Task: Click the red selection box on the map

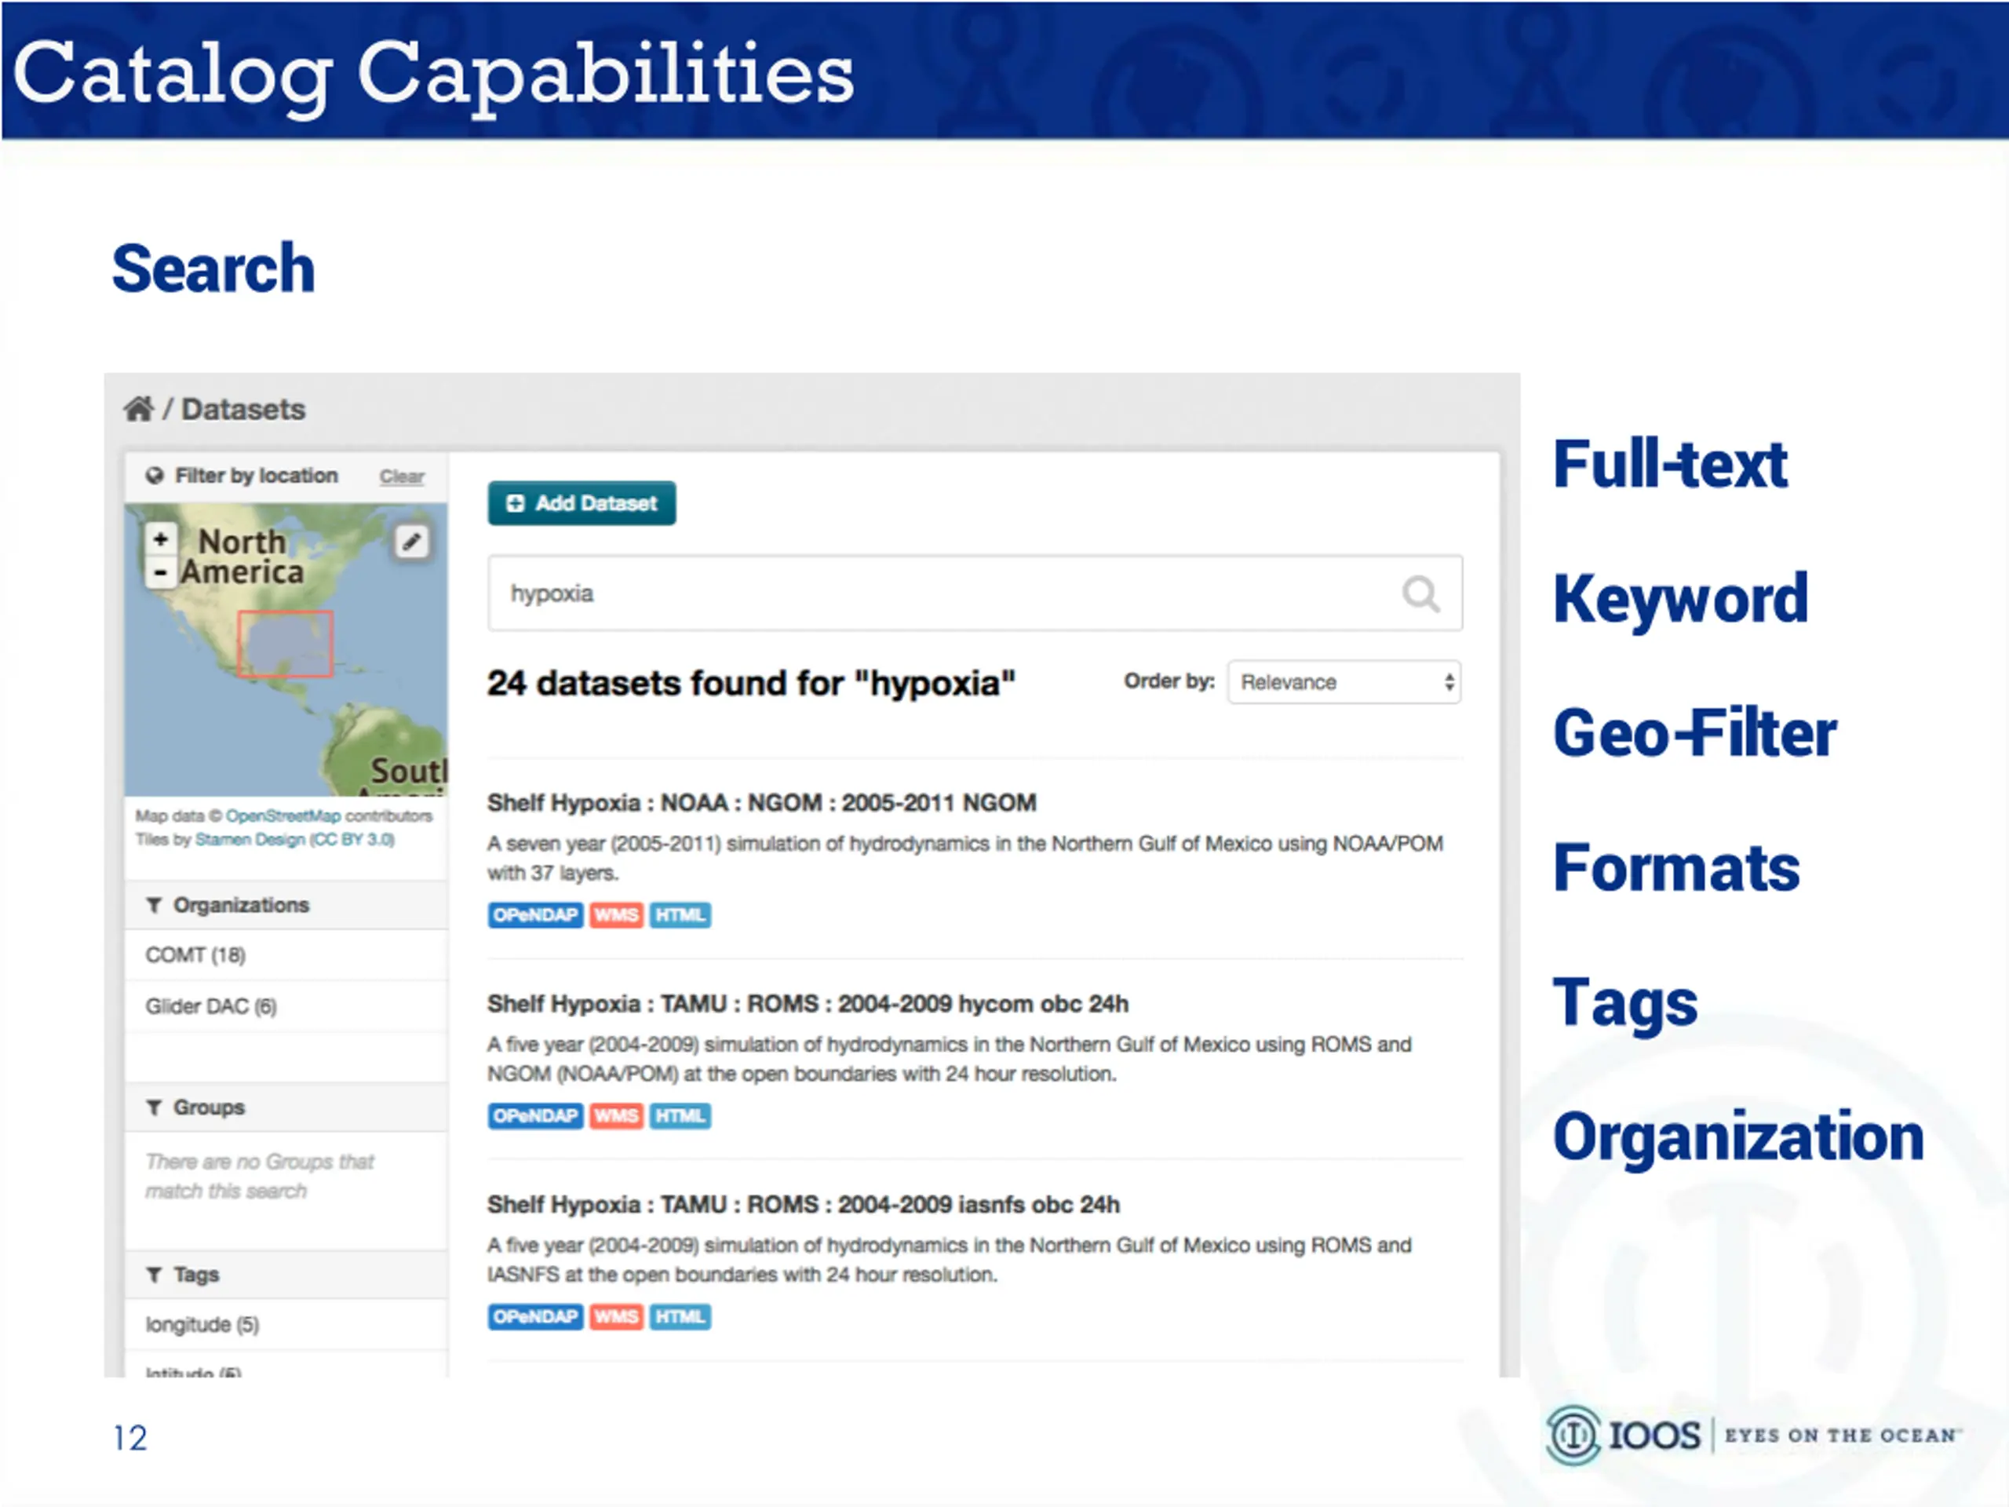Action: click(x=285, y=644)
